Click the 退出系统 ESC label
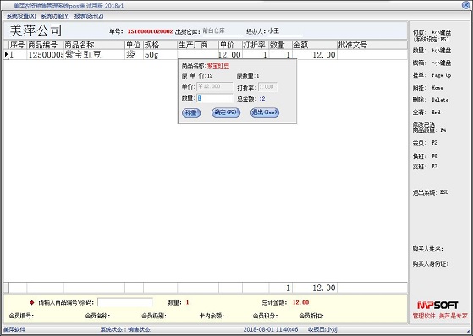473x336 pixels. pyautogui.click(x=431, y=192)
